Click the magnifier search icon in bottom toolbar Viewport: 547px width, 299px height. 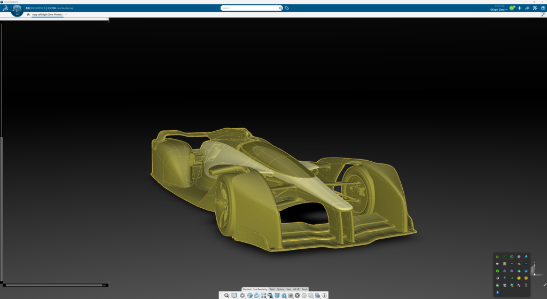[226, 295]
